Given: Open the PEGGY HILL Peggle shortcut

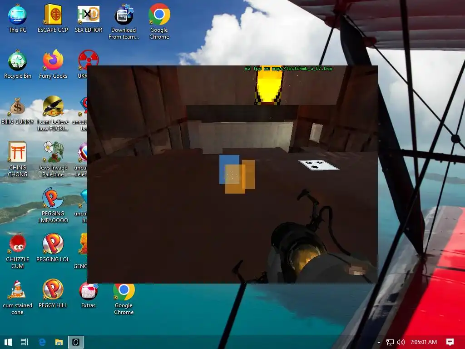Looking at the screenshot, I should pyautogui.click(x=53, y=294).
